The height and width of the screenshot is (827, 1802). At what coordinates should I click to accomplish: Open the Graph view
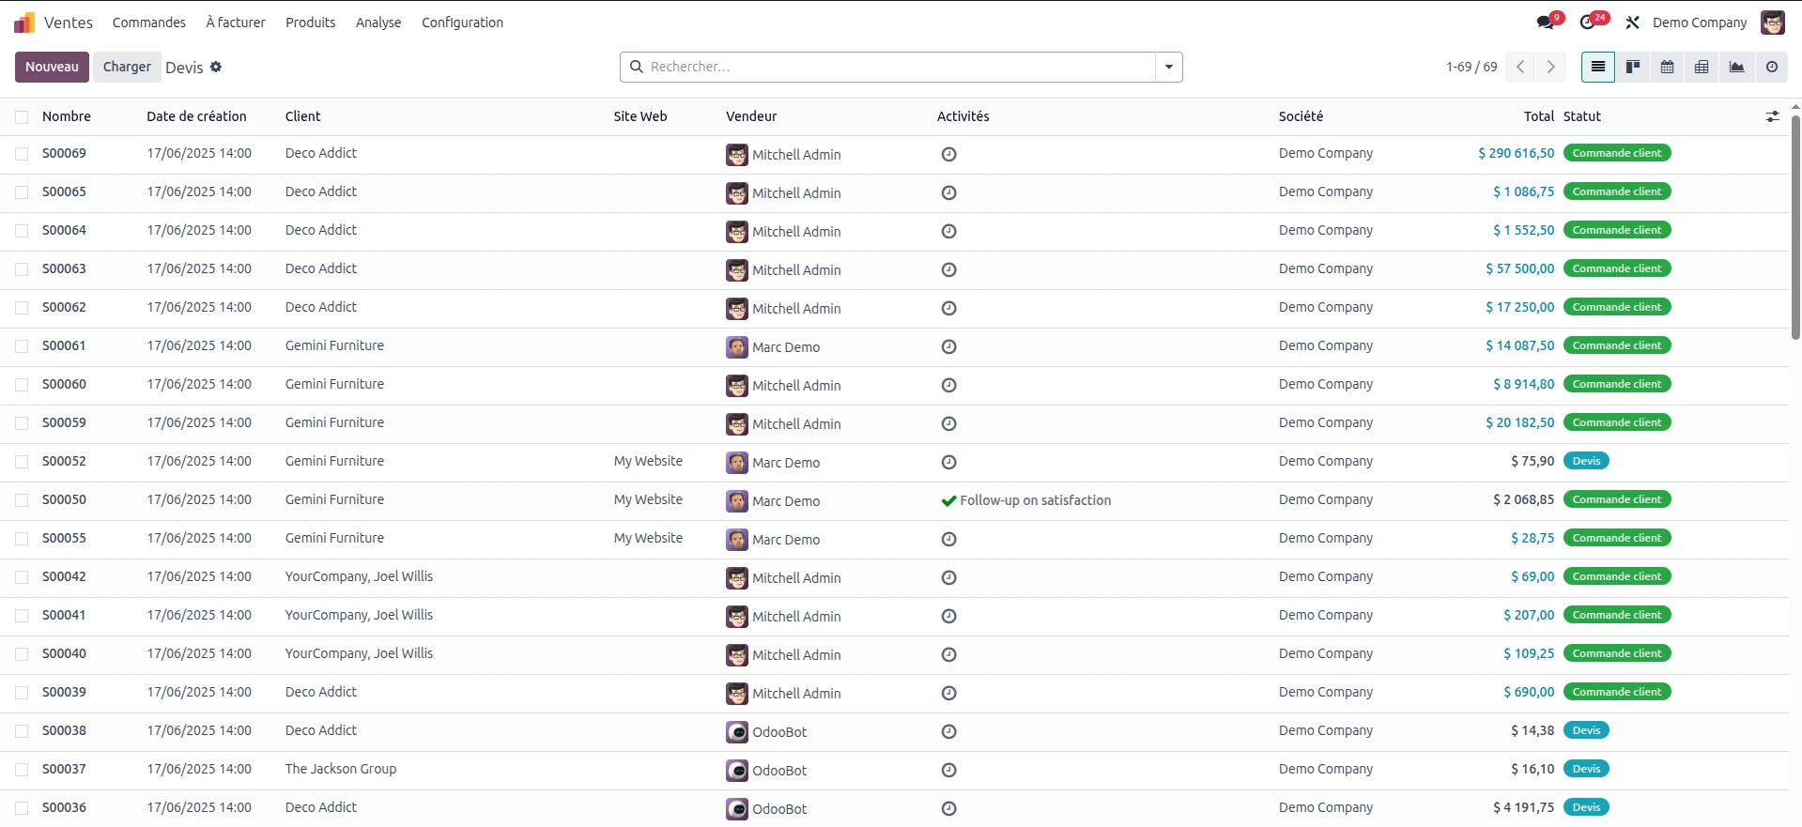click(x=1736, y=67)
